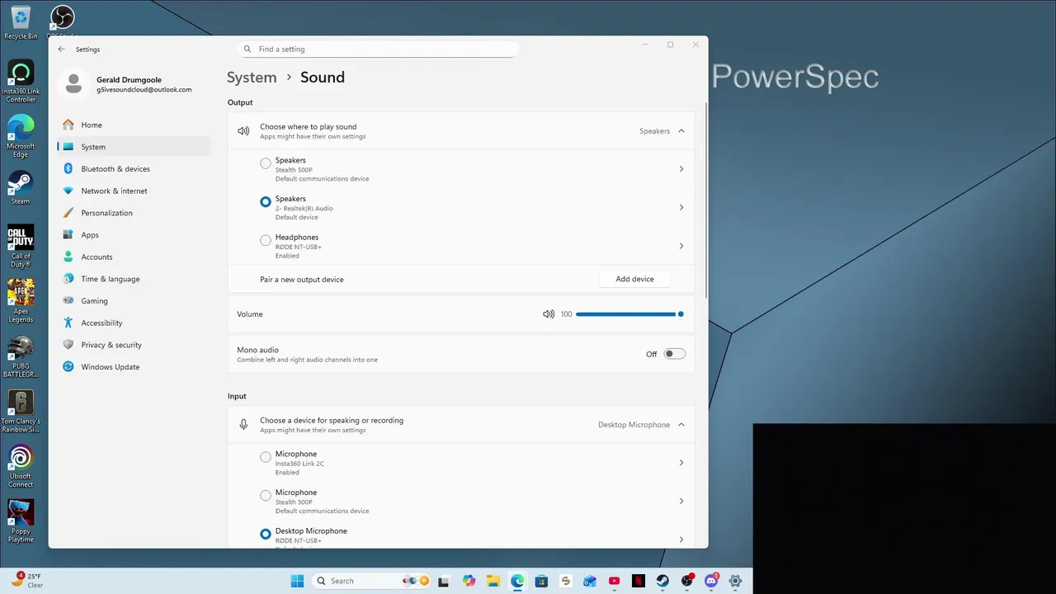The width and height of the screenshot is (1056, 594).
Task: Open properties chevron for Stealth 500P Microphone
Action: 681,501
